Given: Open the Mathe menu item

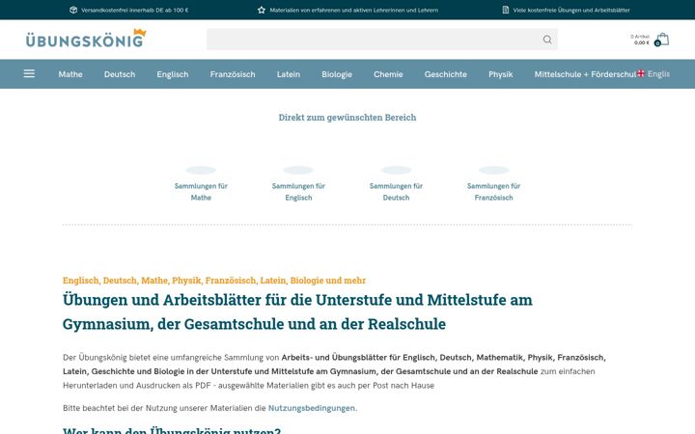Looking at the screenshot, I should [x=70, y=74].
